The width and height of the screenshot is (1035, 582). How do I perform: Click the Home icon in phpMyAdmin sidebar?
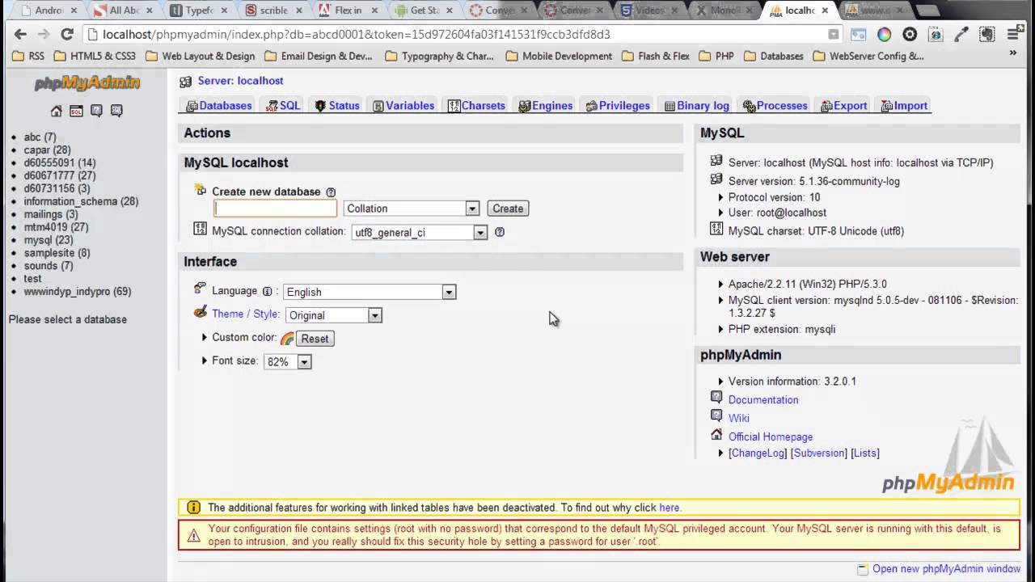(56, 111)
